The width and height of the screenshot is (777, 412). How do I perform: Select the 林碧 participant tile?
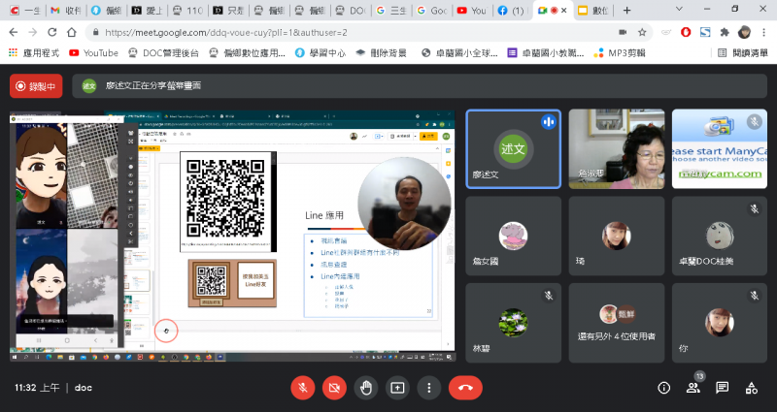click(514, 323)
